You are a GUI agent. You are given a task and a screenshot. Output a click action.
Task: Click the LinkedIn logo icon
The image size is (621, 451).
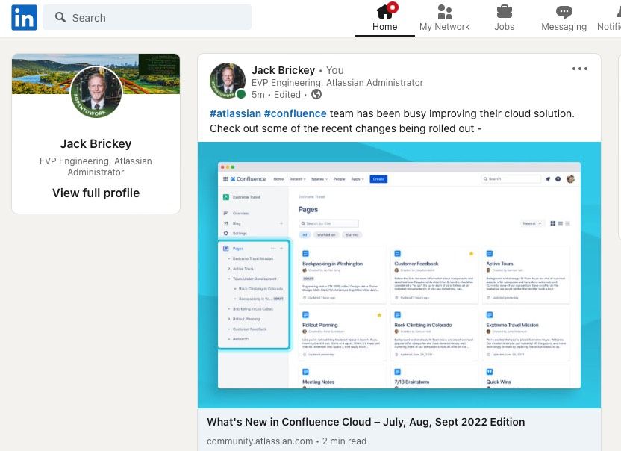coord(24,17)
